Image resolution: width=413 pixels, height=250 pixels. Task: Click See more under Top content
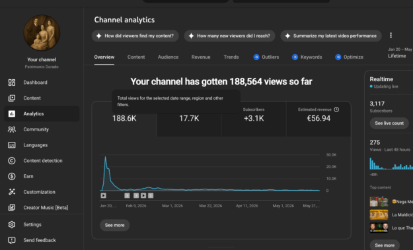point(385,245)
